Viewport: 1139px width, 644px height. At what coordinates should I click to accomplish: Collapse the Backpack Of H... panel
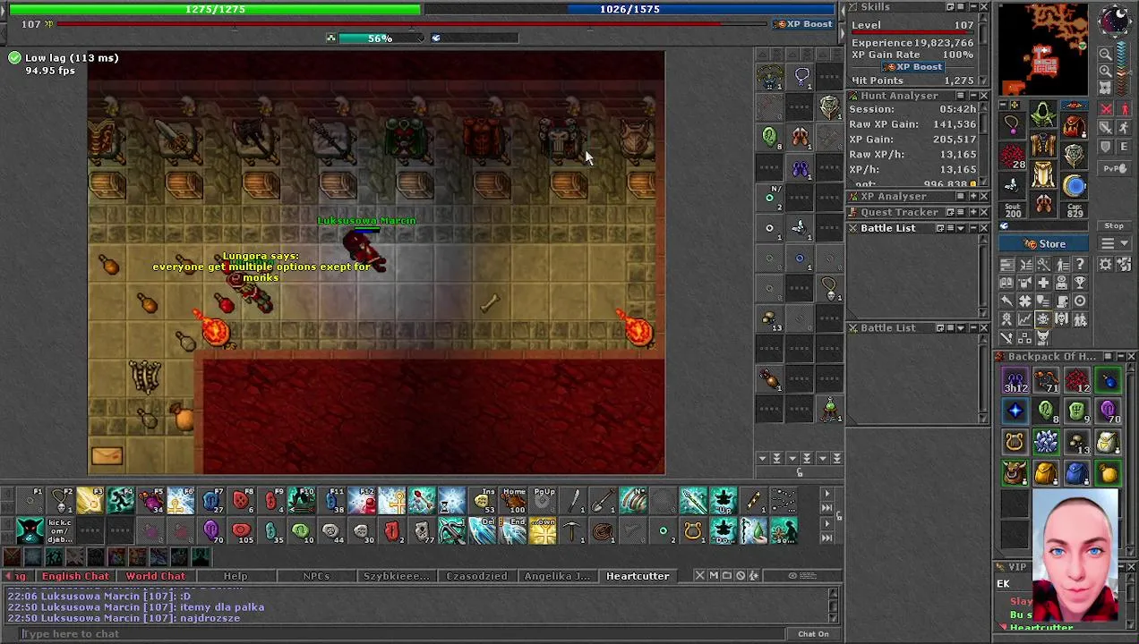click(x=1119, y=357)
